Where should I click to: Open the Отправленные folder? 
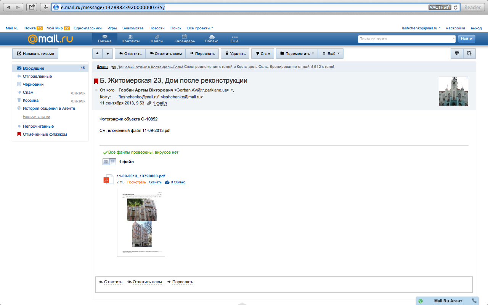tap(37, 76)
